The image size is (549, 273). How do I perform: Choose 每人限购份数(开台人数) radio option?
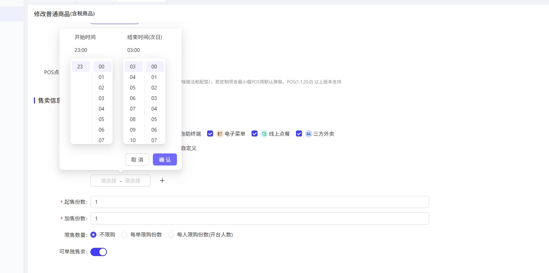tap(171, 235)
